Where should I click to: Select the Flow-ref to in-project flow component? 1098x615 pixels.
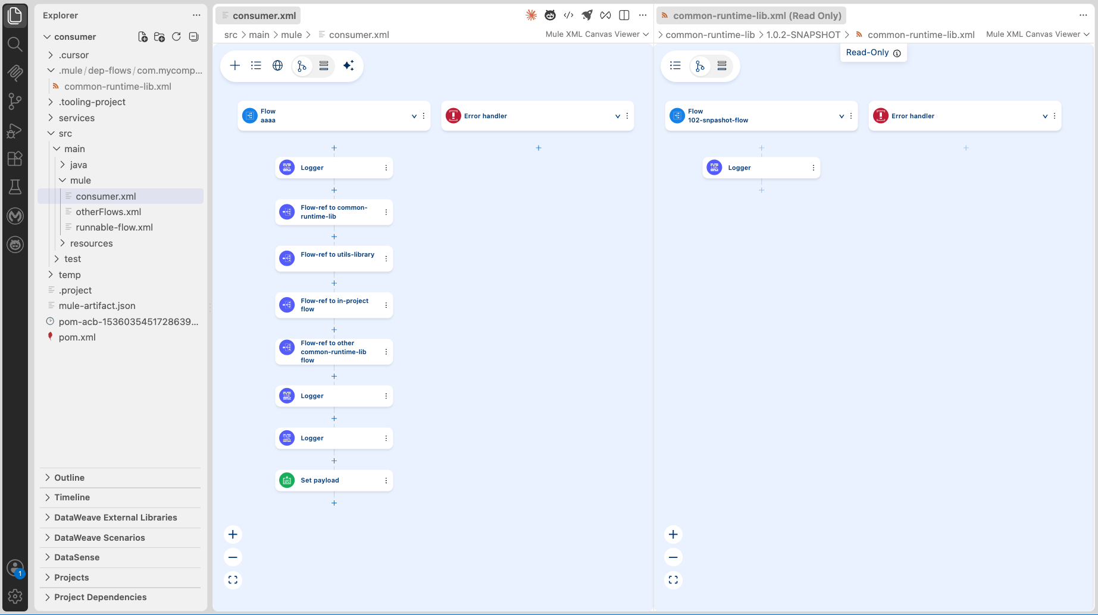[334, 305]
